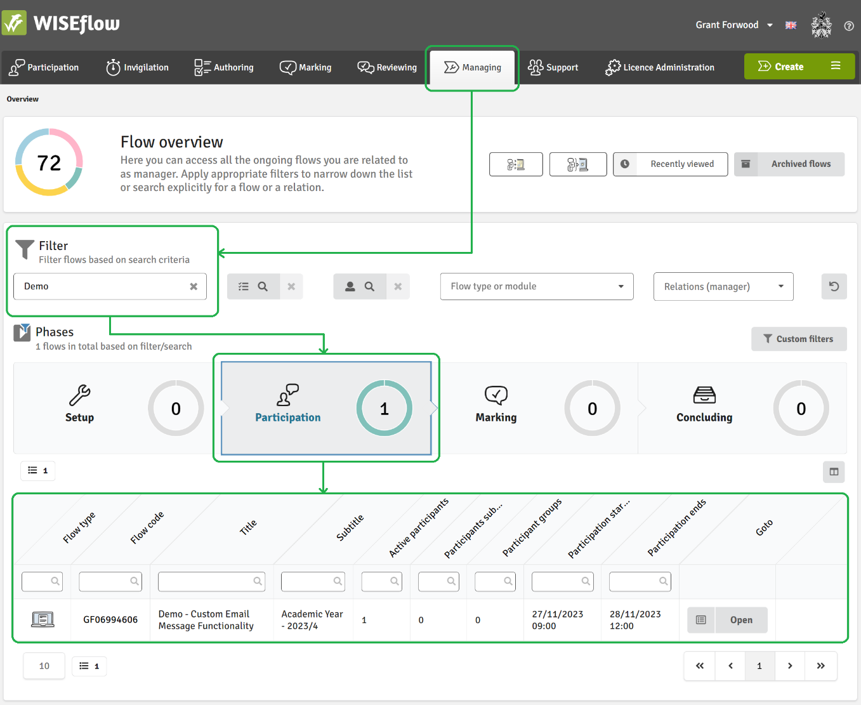
Task: Click the details icon left of Open
Action: (701, 620)
